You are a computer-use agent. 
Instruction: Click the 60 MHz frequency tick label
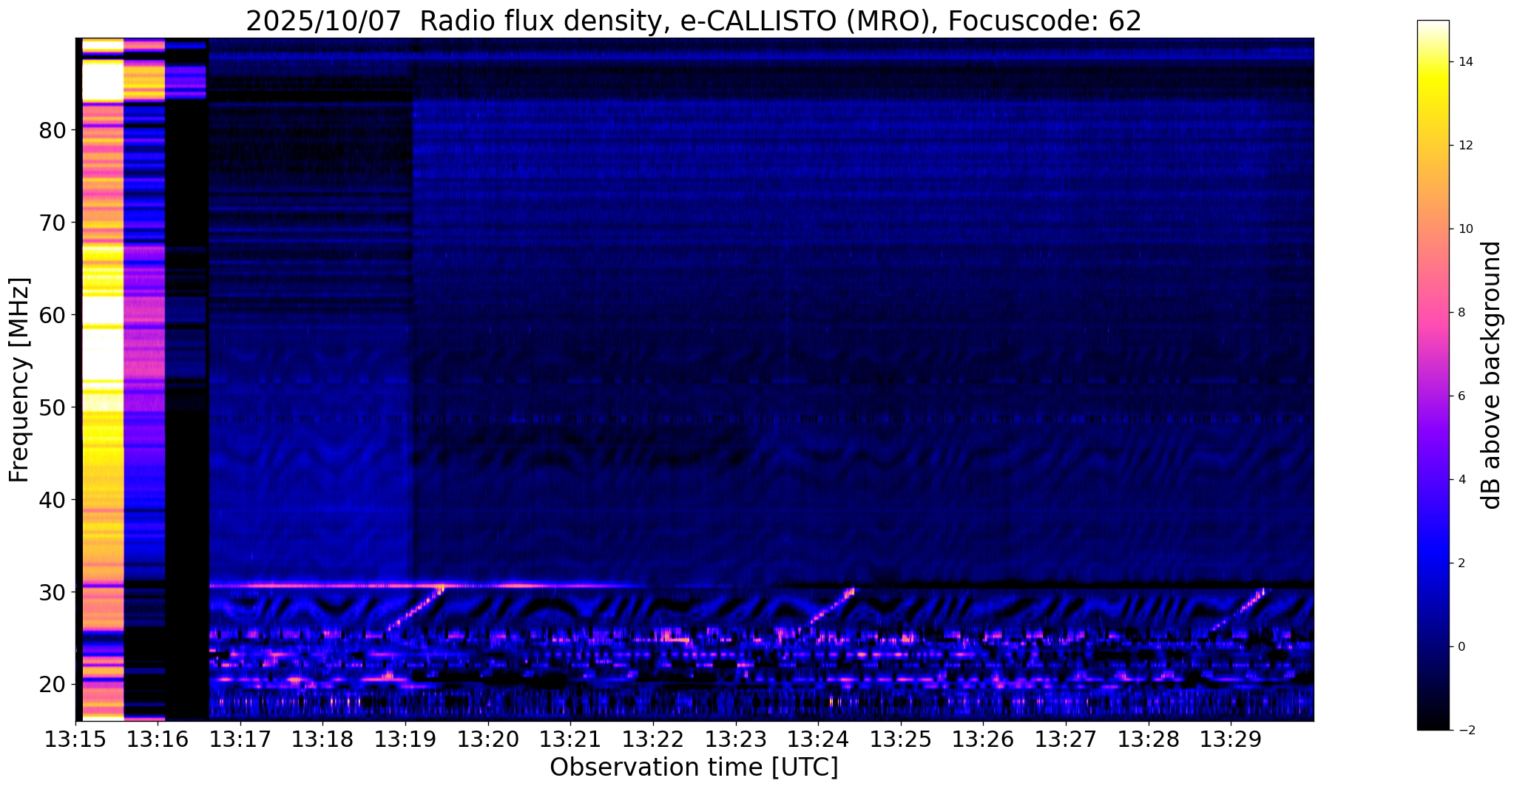click(x=53, y=315)
